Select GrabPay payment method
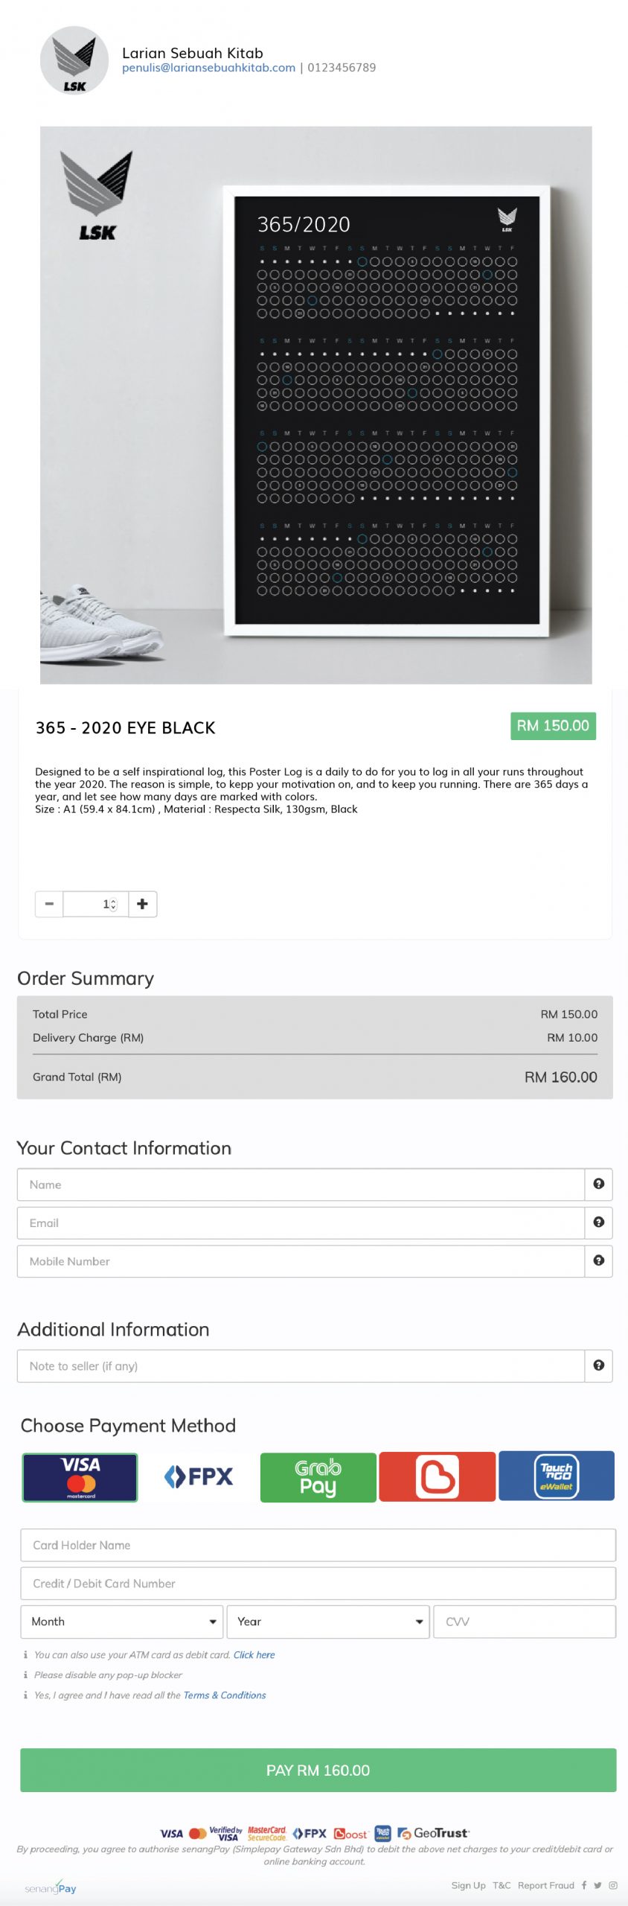This screenshot has height=1906, width=628. coord(318,1477)
